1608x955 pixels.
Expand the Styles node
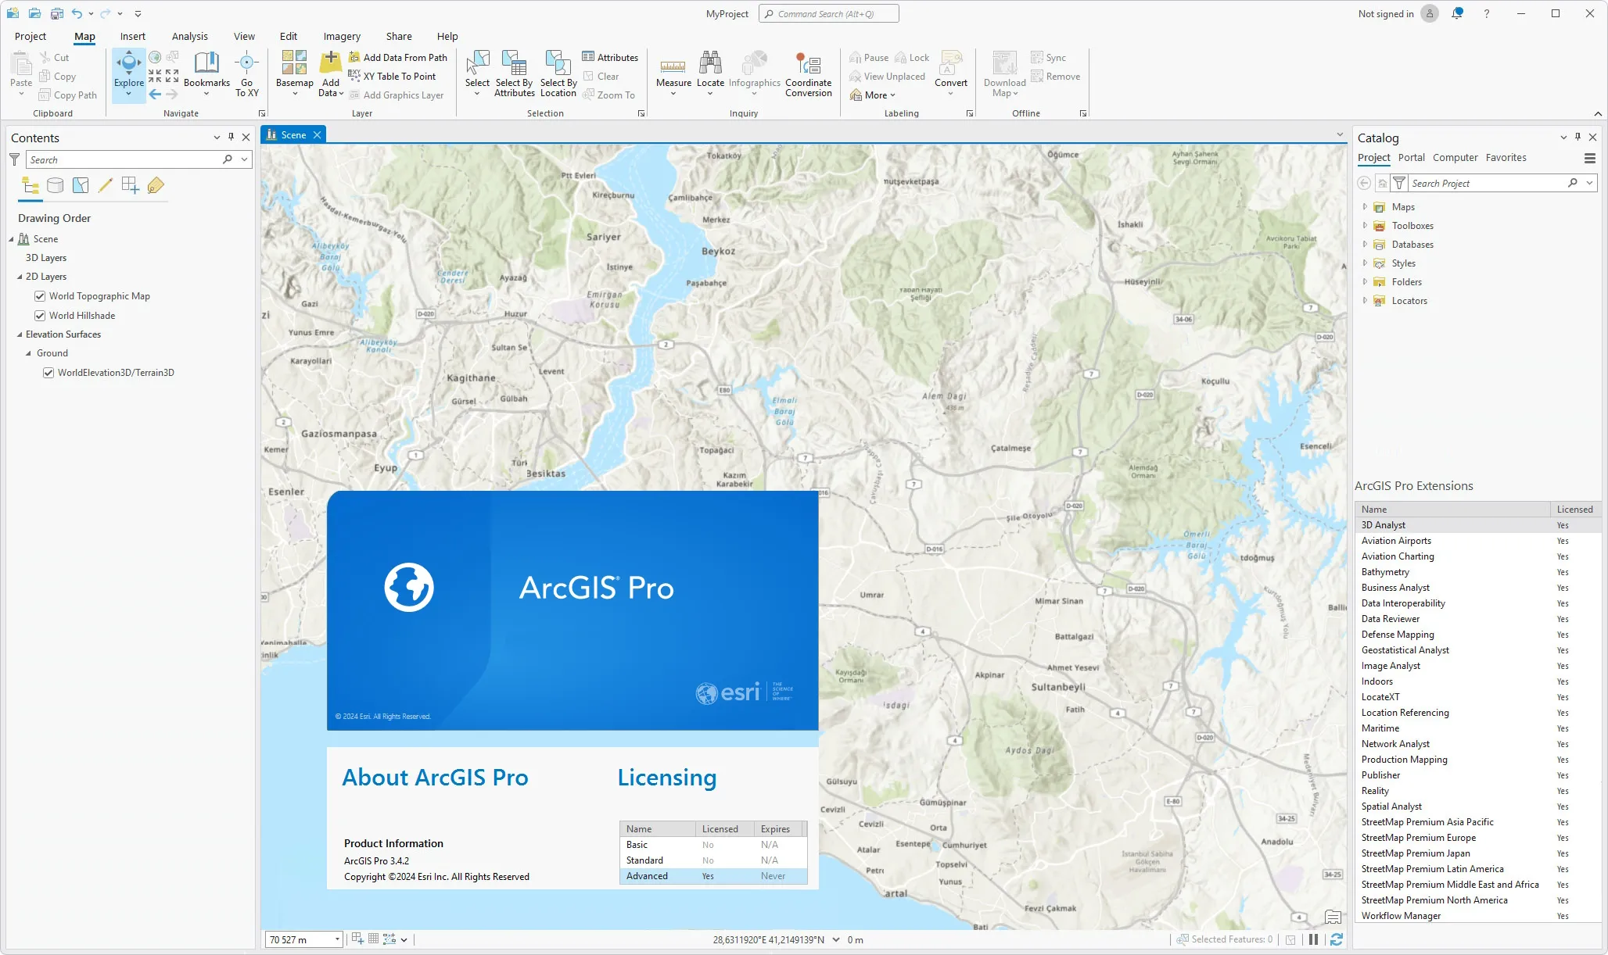1365,263
